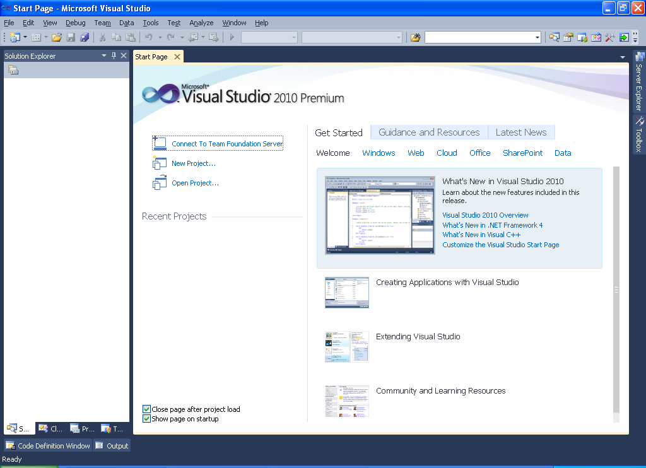Open Team Explorer toolbar icon

(582, 37)
